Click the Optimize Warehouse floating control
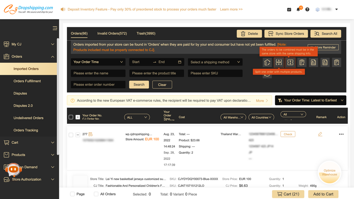 (329, 172)
